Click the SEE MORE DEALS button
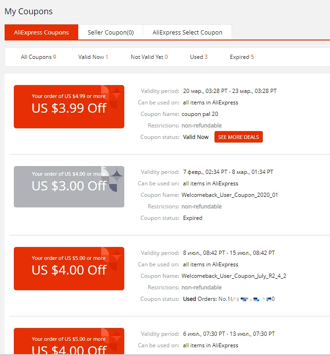The image size is (330, 356). point(238,137)
